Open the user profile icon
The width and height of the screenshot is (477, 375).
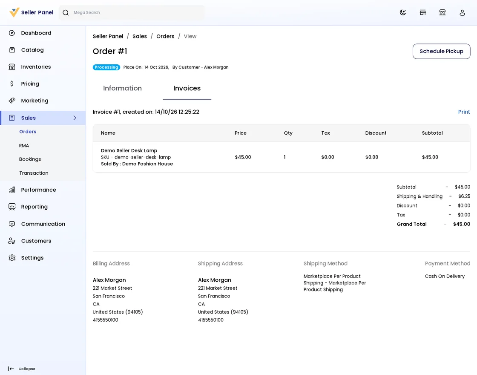tap(462, 12)
